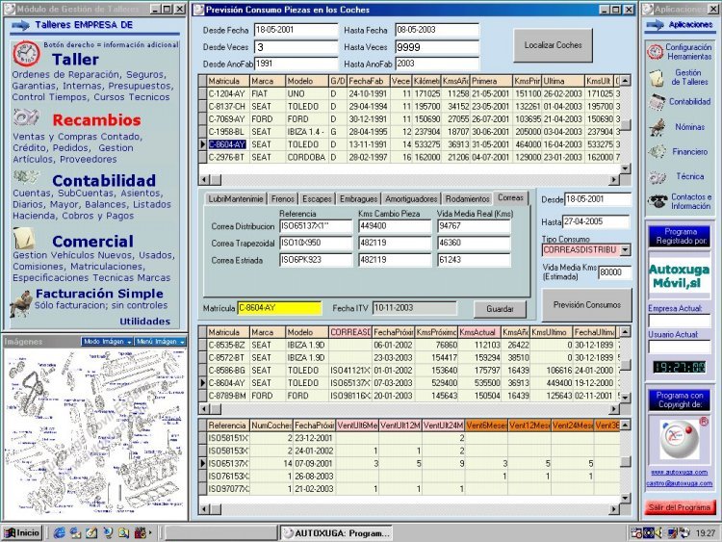Open the Menú Imagen dropdown

pyautogui.click(x=160, y=341)
